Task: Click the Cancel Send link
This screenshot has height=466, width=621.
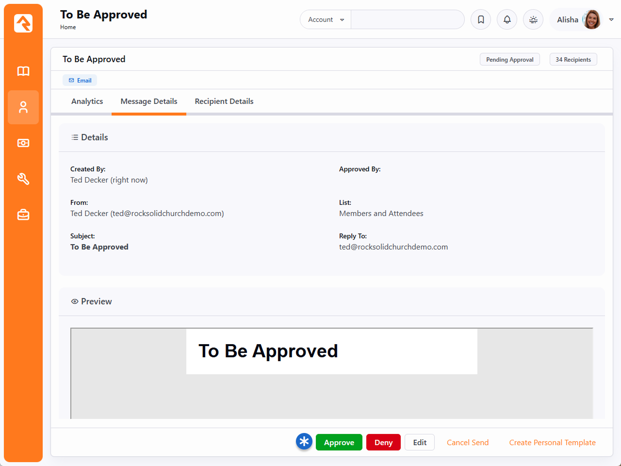Action: point(468,442)
